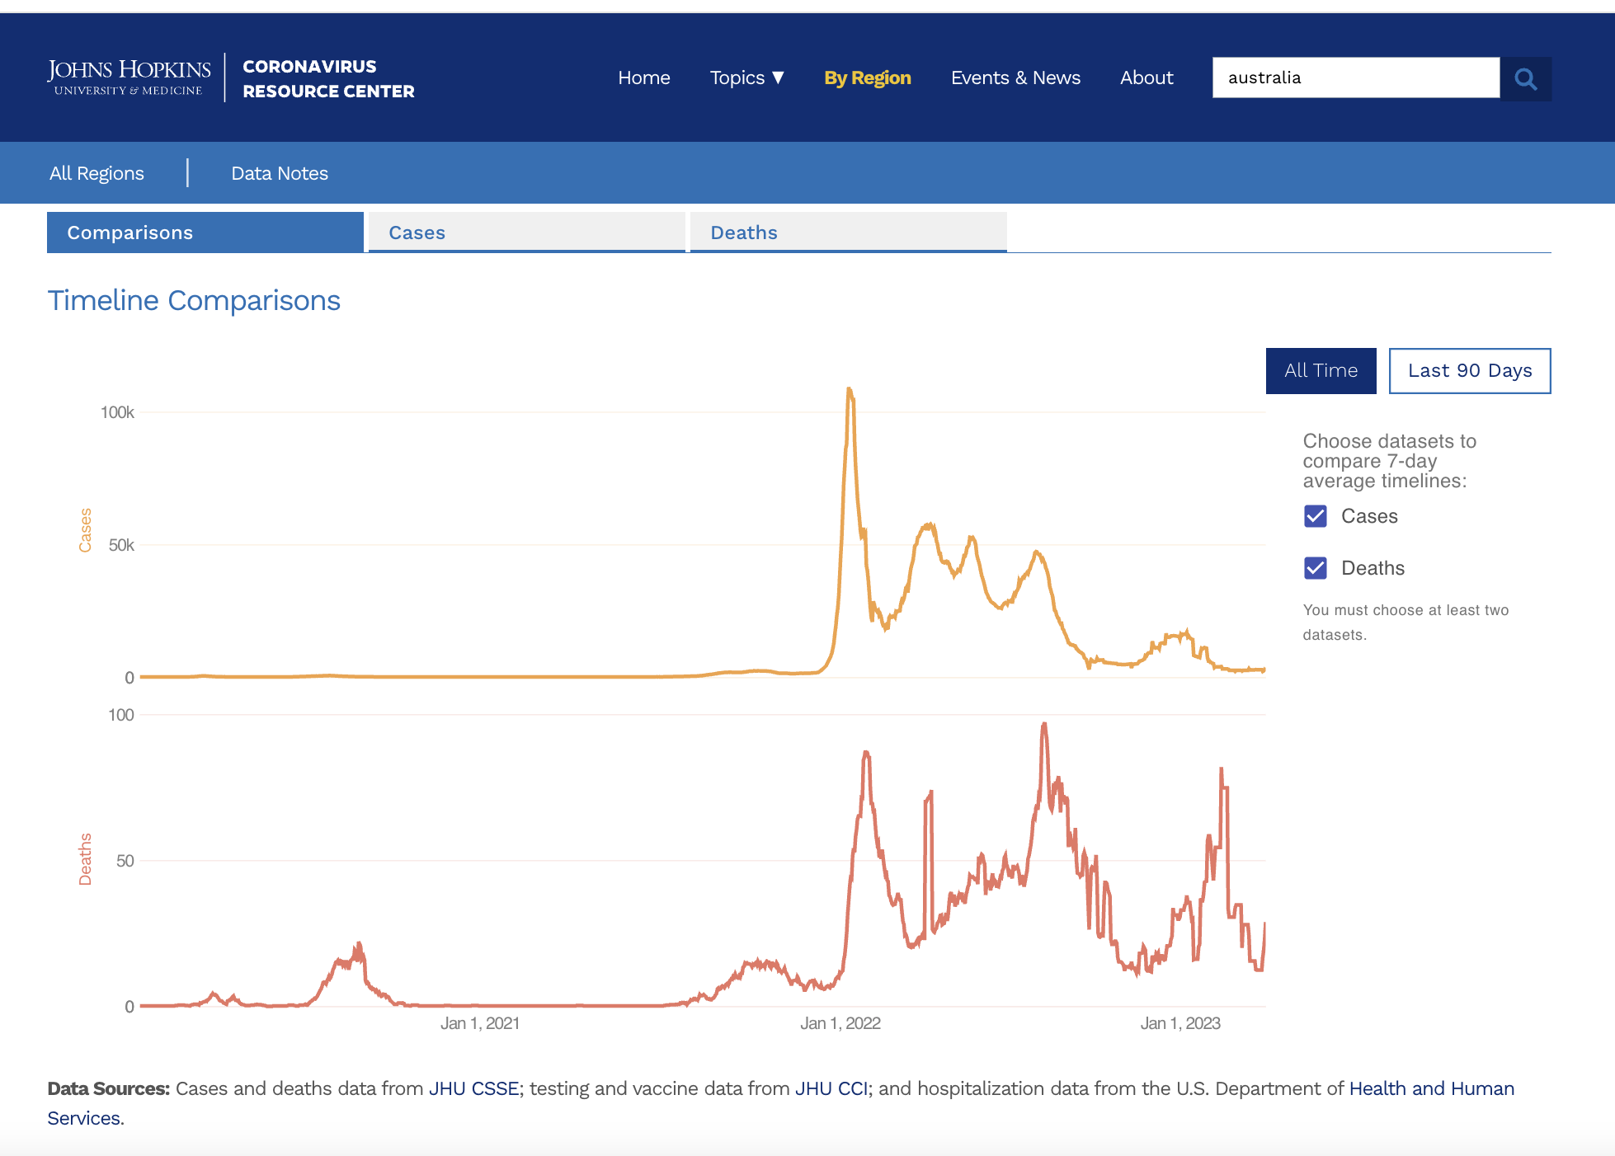This screenshot has height=1156, width=1615.
Task: Open the Home navigation item
Action: point(643,78)
